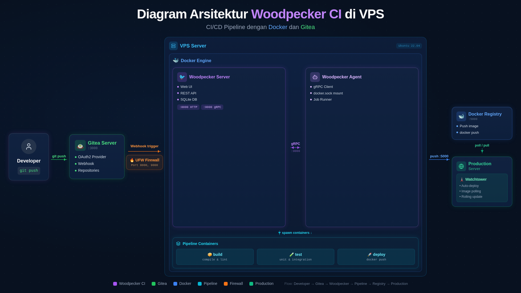Click the Watchtower panel

482,188
